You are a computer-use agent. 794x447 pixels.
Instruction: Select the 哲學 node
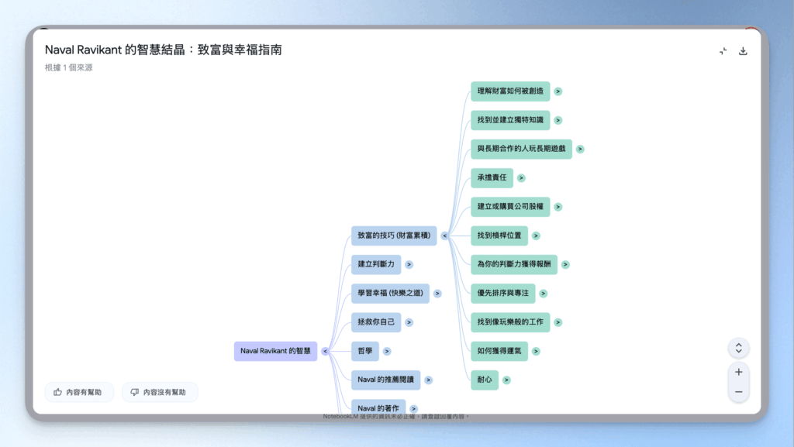pos(365,351)
